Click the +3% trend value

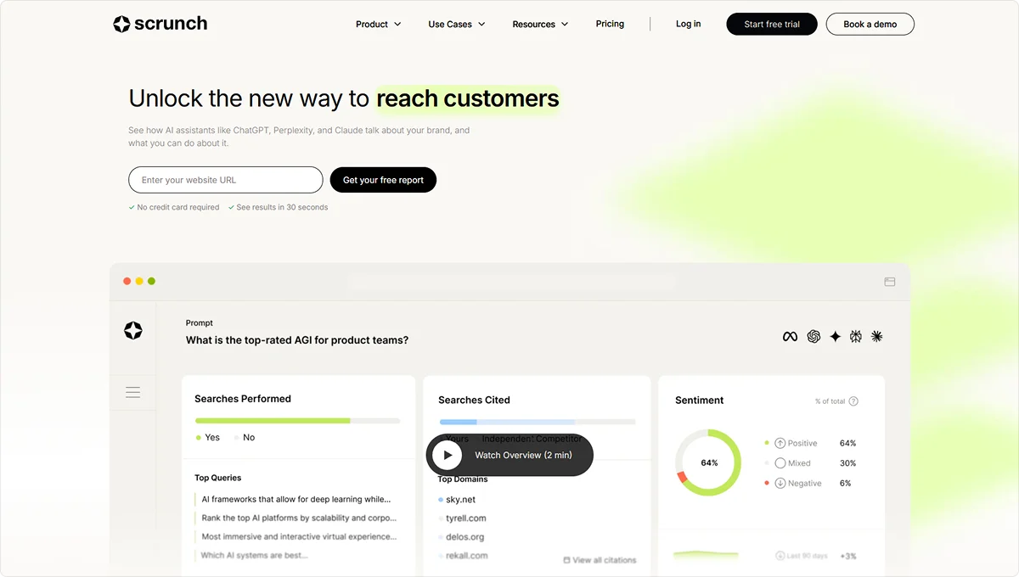tap(848, 557)
